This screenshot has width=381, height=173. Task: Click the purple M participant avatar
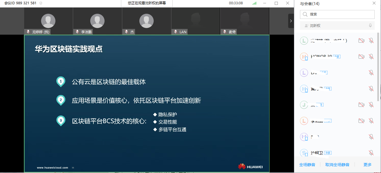(304, 137)
